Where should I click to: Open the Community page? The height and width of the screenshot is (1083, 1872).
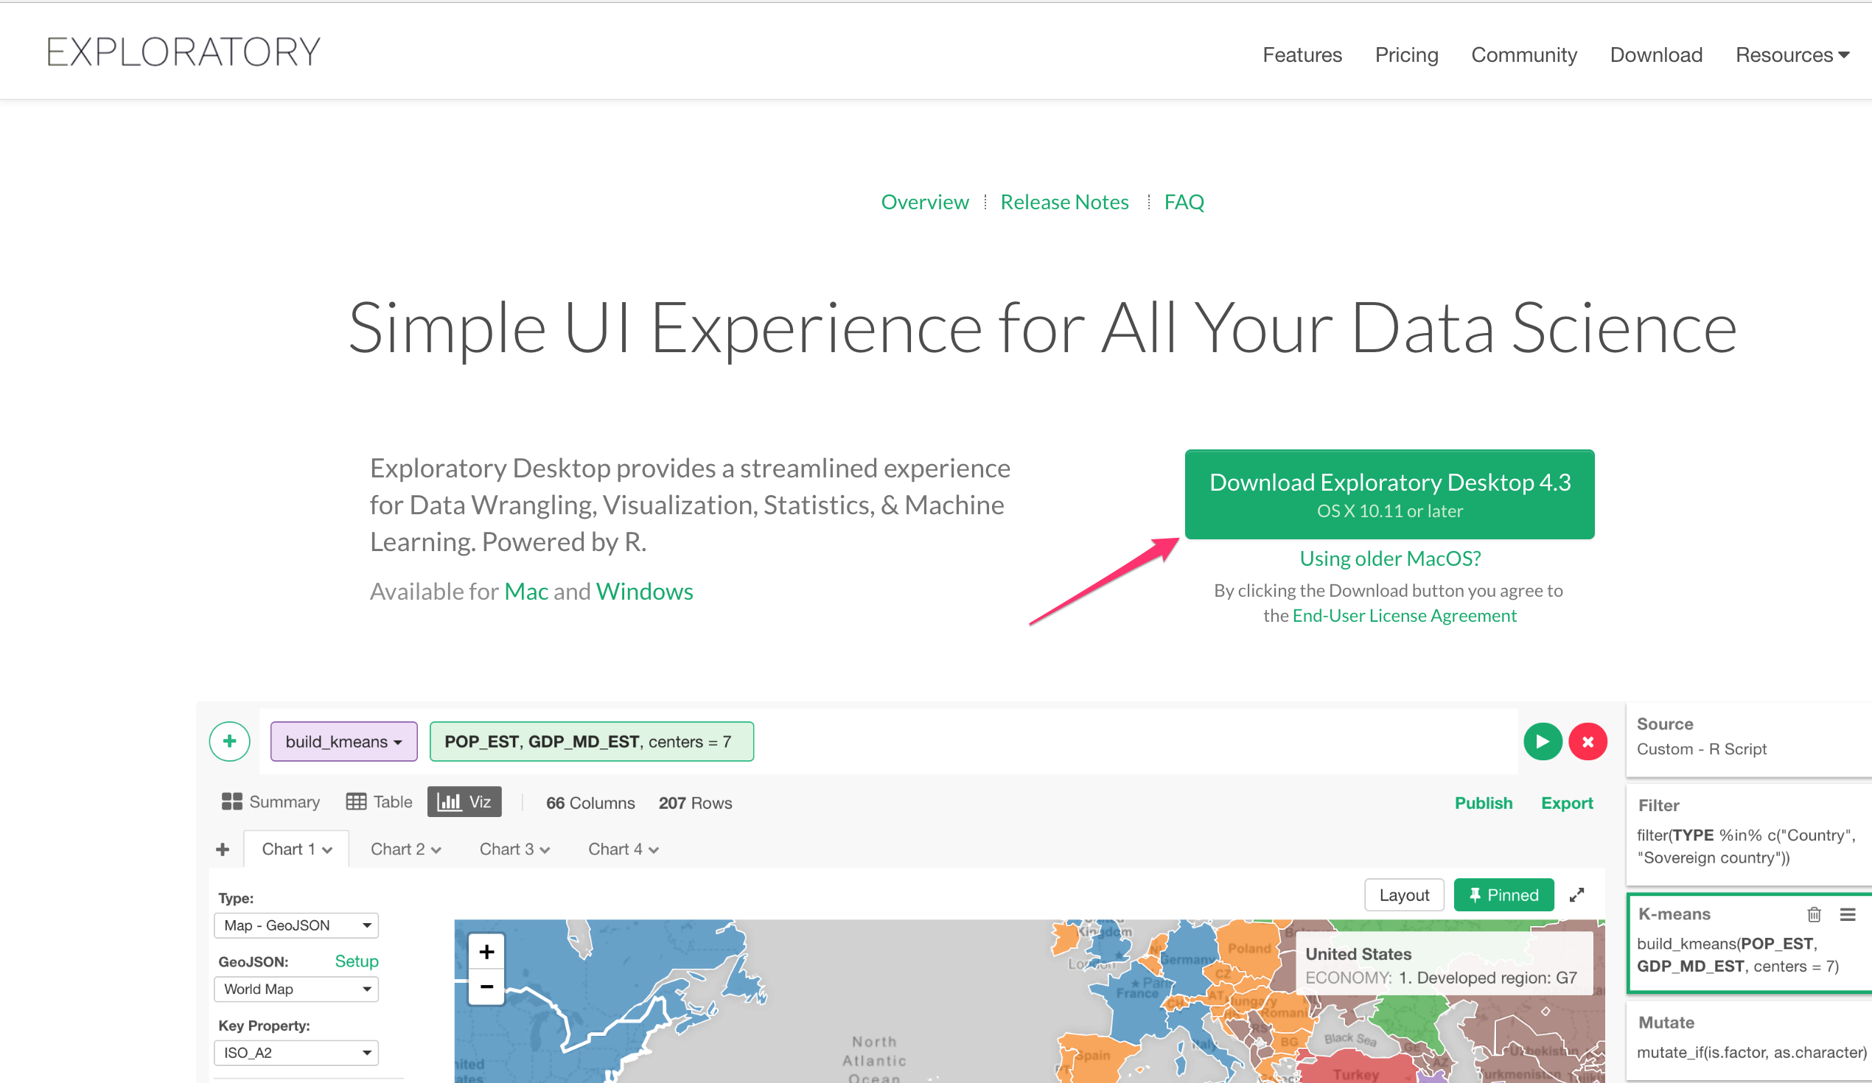1523,55
